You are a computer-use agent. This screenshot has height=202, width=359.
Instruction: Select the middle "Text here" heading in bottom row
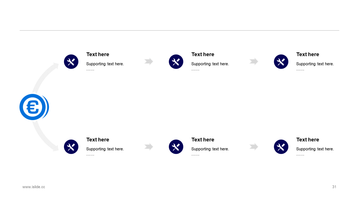[203, 140]
